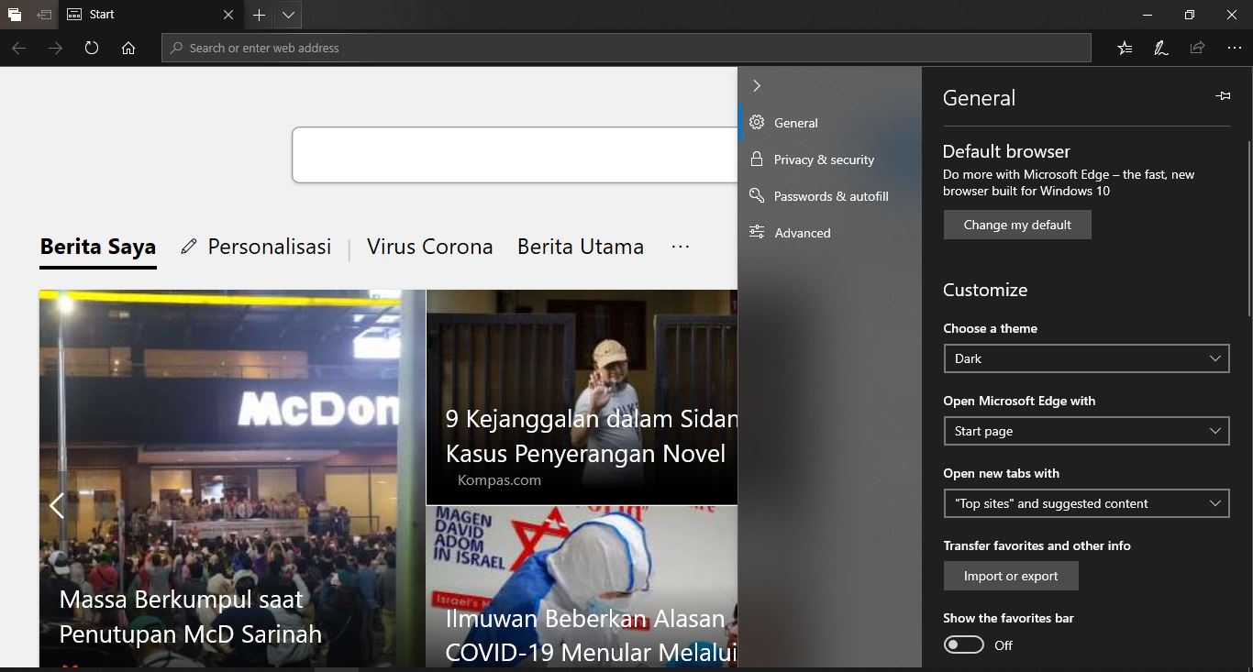Image resolution: width=1253 pixels, height=672 pixels.
Task: Refresh the current page
Action: [91, 48]
